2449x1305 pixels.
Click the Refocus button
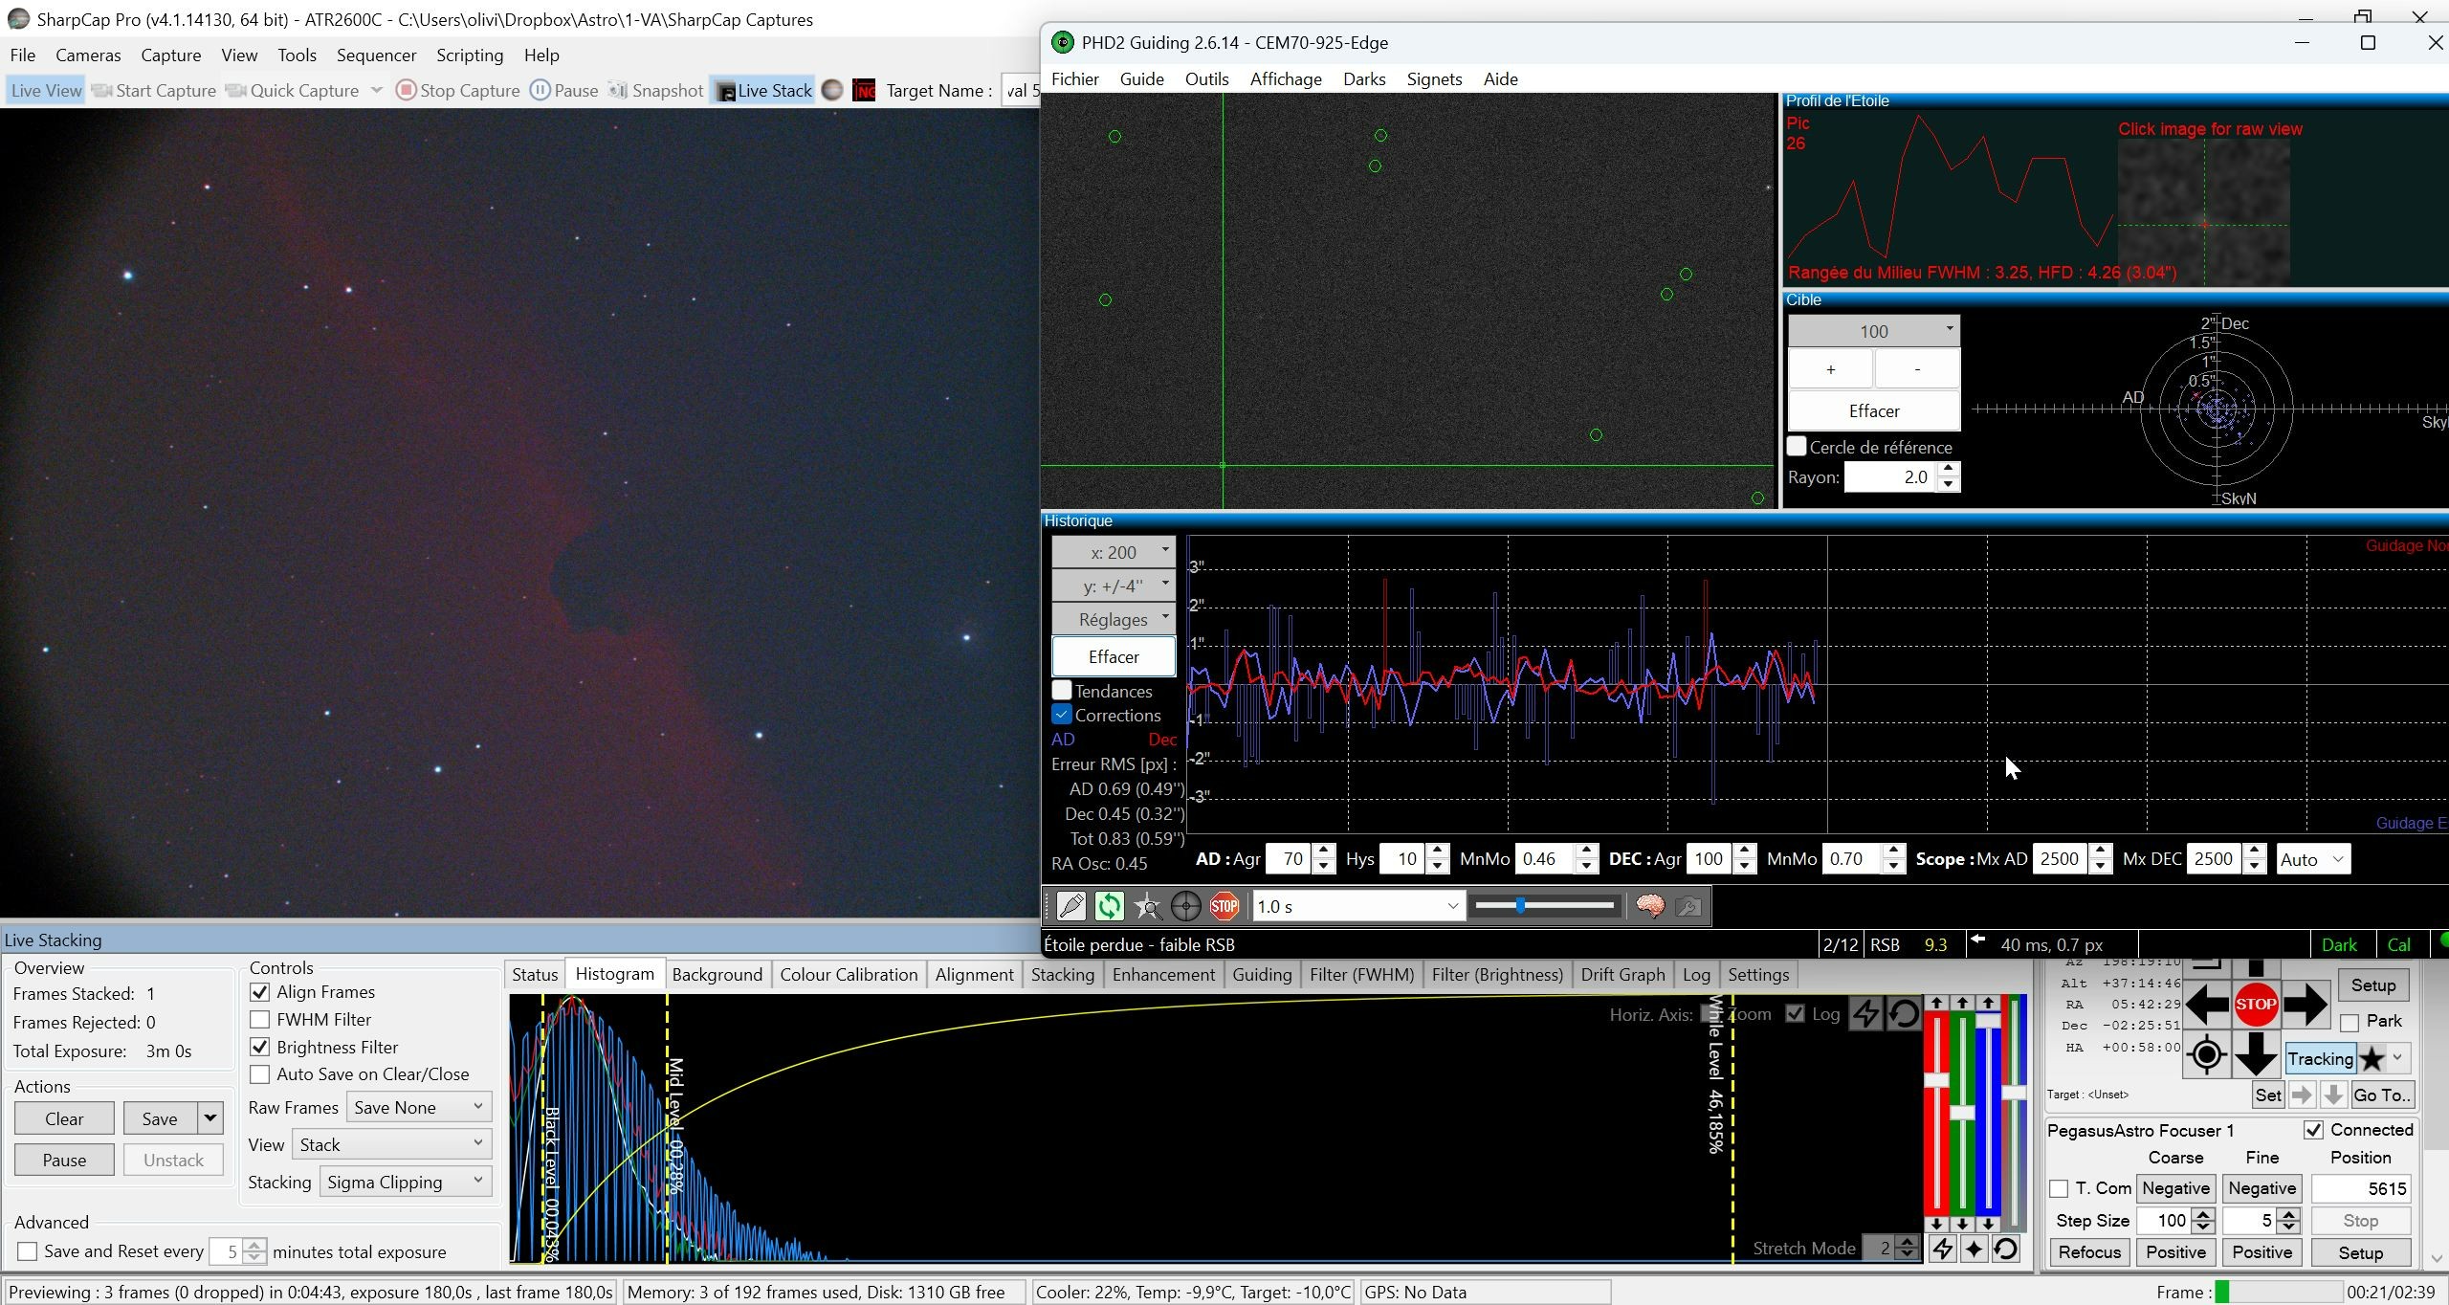[x=2089, y=1252]
